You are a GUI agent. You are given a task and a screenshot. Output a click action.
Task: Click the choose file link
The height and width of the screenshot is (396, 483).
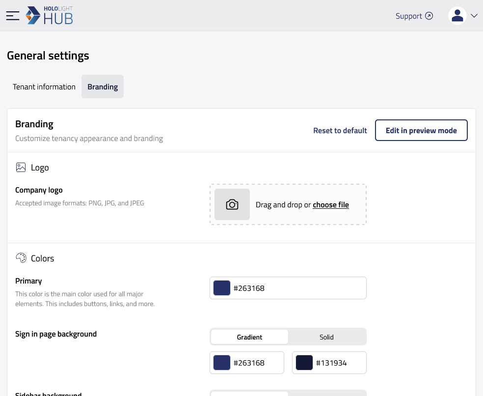[x=331, y=205]
